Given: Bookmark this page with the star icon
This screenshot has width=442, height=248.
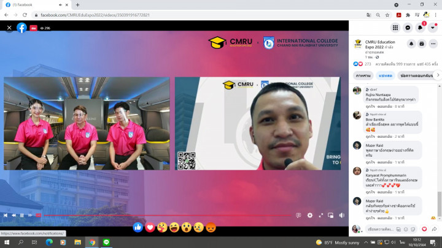Looking at the screenshot, I should 387,15.
